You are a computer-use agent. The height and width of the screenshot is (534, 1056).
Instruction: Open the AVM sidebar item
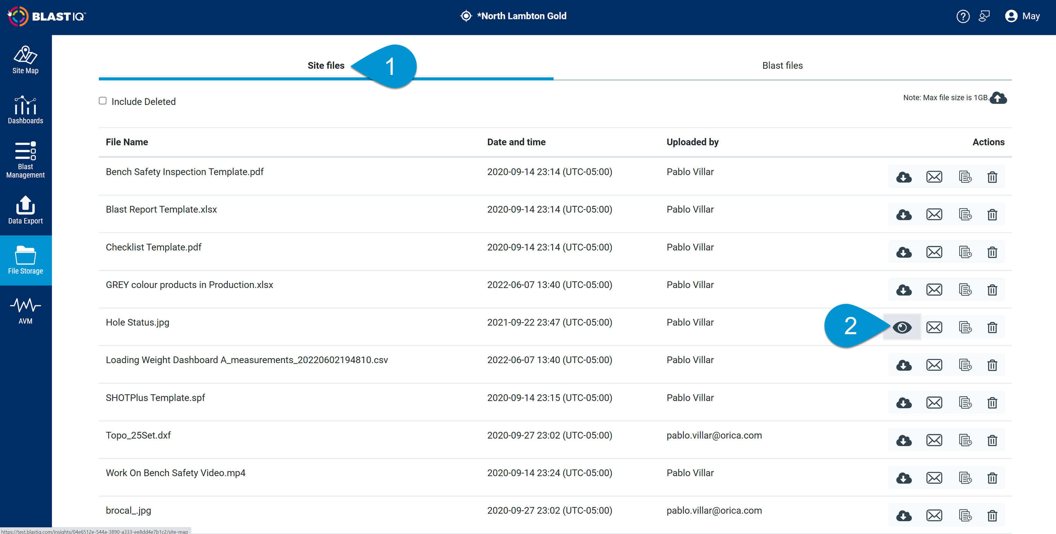(25, 310)
